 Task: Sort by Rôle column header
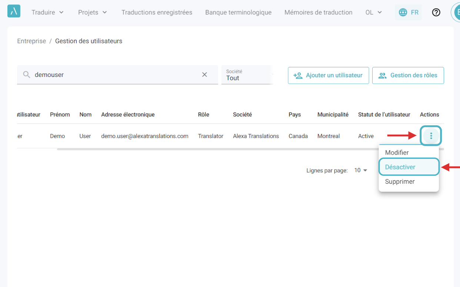(x=204, y=115)
